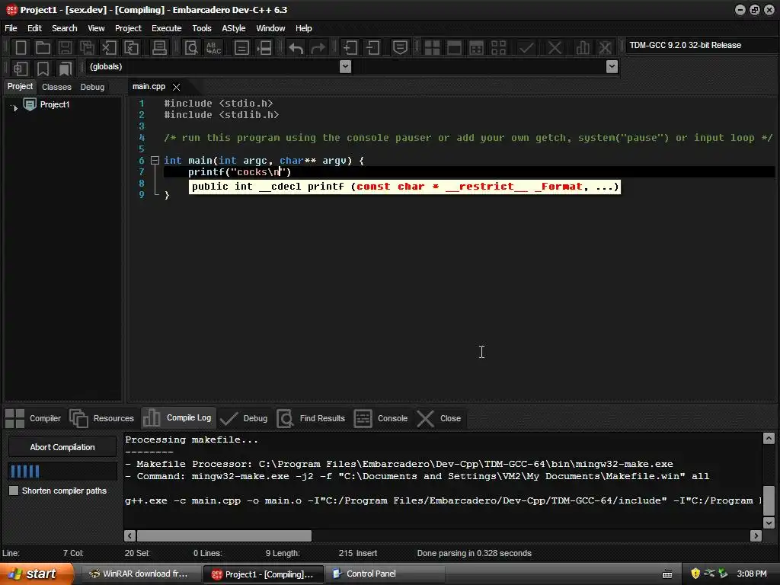Open the AStyle menu
This screenshot has height=585, width=780.
[233, 28]
